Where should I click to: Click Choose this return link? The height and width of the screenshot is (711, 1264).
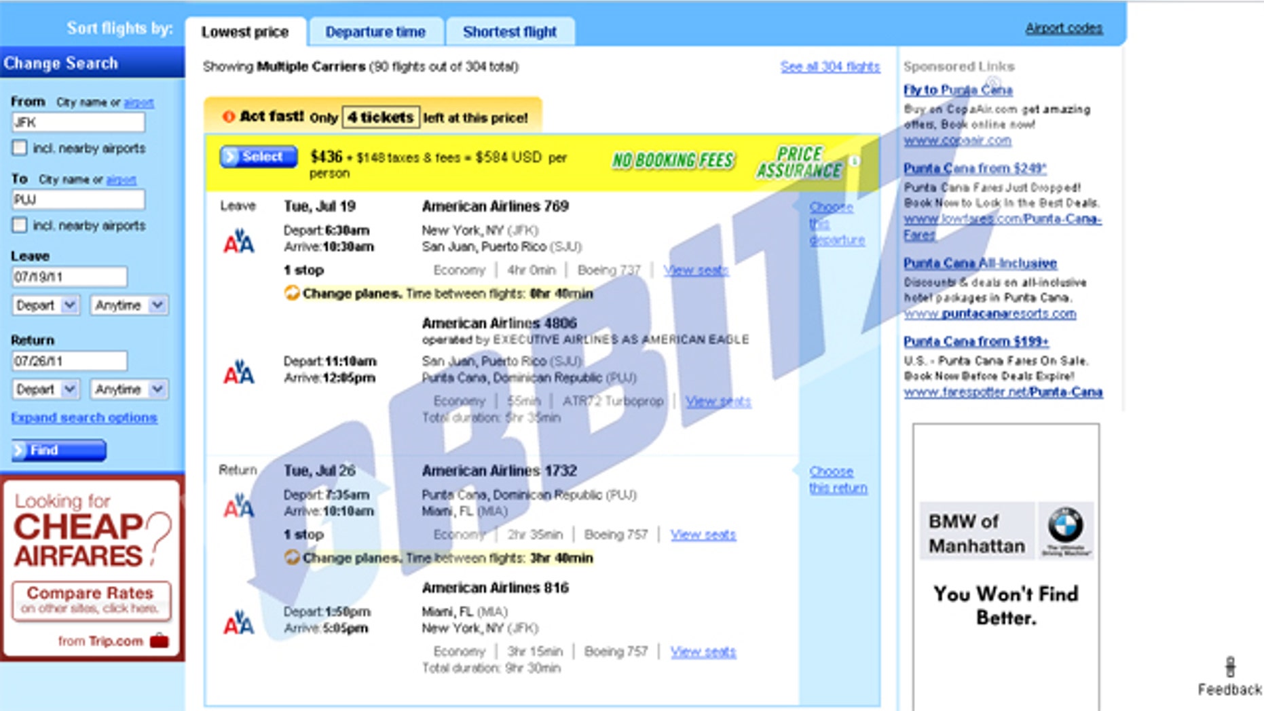[x=838, y=479]
